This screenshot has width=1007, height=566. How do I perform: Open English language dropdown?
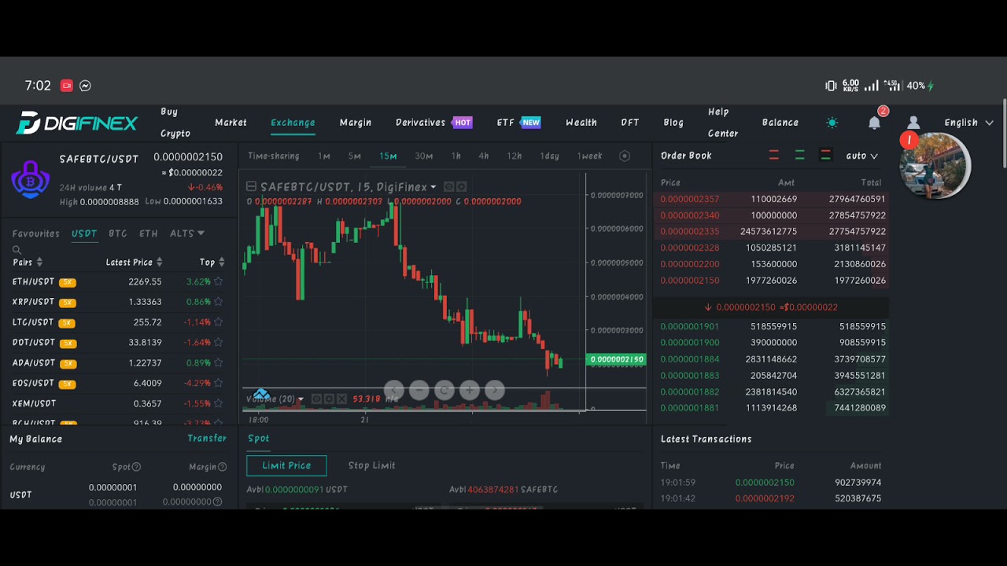click(x=968, y=123)
